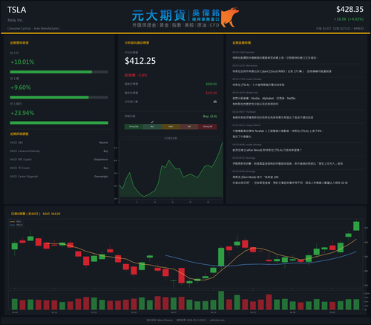Open the Terafab news headline

(278, 134)
